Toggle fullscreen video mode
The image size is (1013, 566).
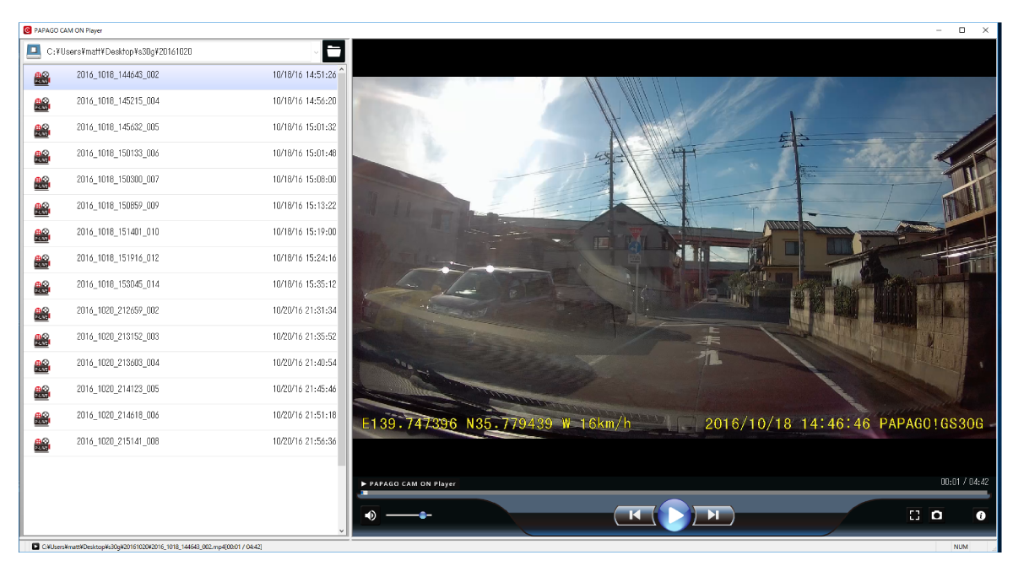tap(914, 515)
